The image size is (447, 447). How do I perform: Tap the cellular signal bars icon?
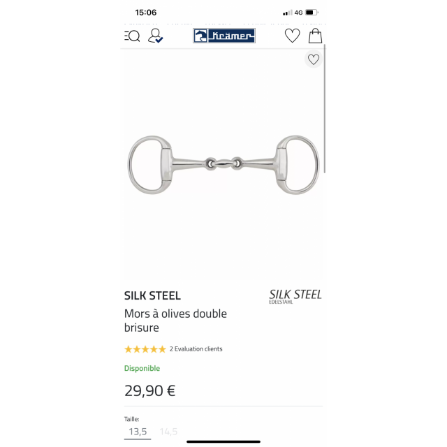coord(287,13)
